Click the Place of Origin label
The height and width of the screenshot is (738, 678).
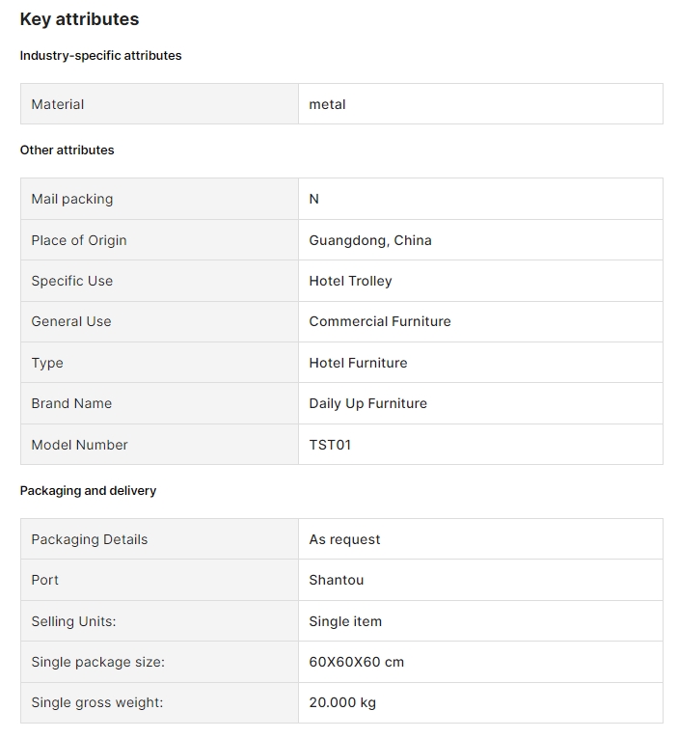(x=79, y=240)
